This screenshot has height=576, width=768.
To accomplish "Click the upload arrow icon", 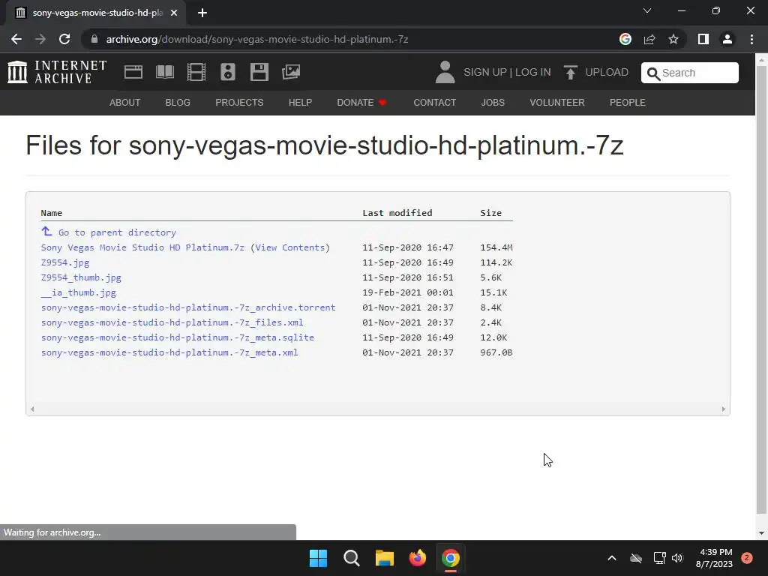I will click(x=570, y=72).
